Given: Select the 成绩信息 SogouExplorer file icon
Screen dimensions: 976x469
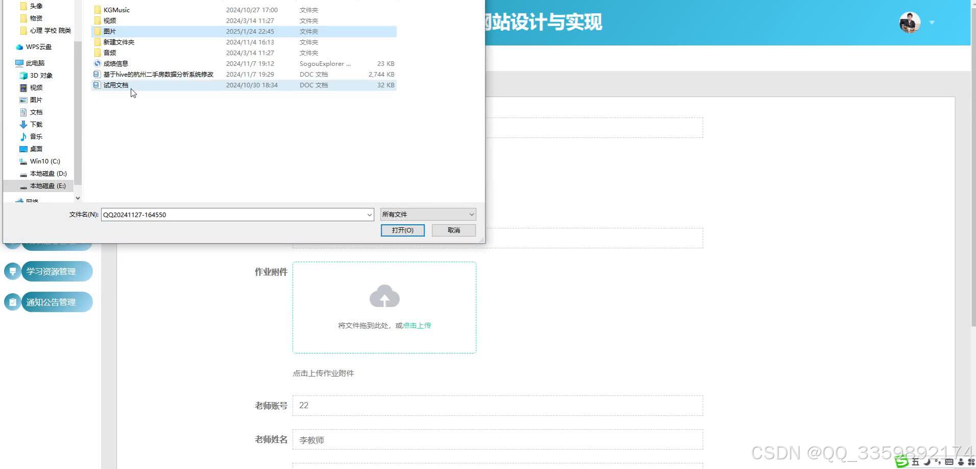Looking at the screenshot, I should tap(96, 63).
